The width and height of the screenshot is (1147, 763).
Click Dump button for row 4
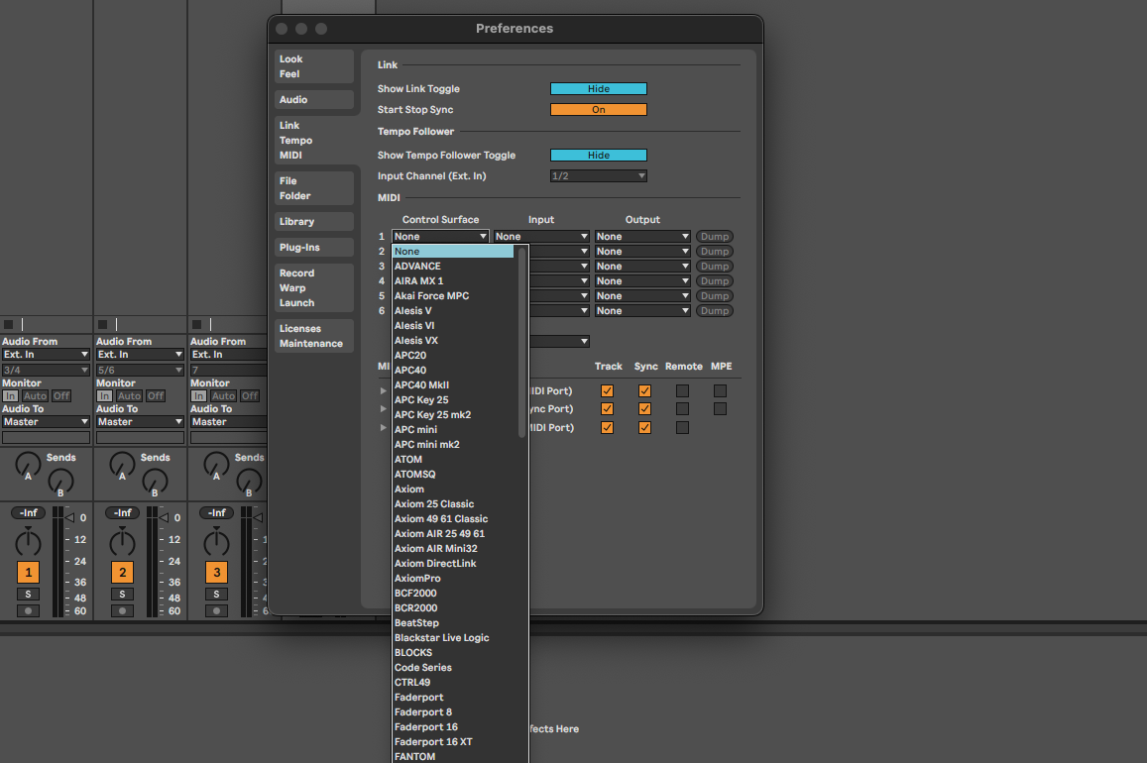[x=714, y=281]
